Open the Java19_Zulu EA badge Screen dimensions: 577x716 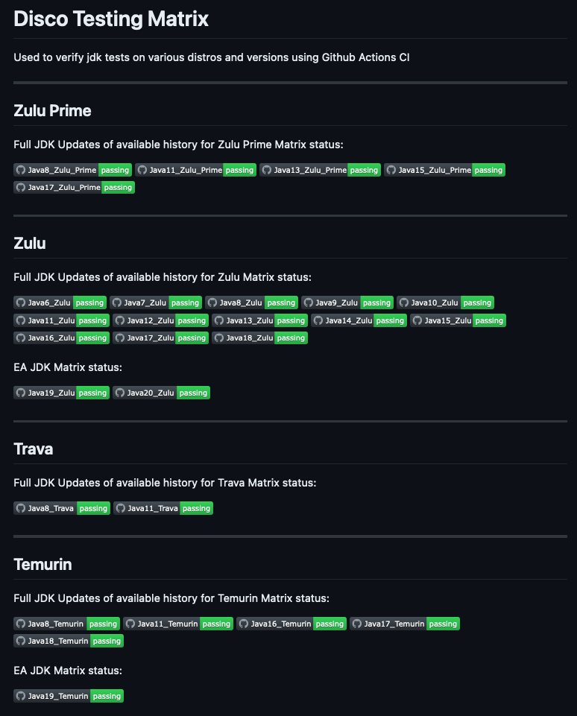pyautogui.click(x=62, y=393)
